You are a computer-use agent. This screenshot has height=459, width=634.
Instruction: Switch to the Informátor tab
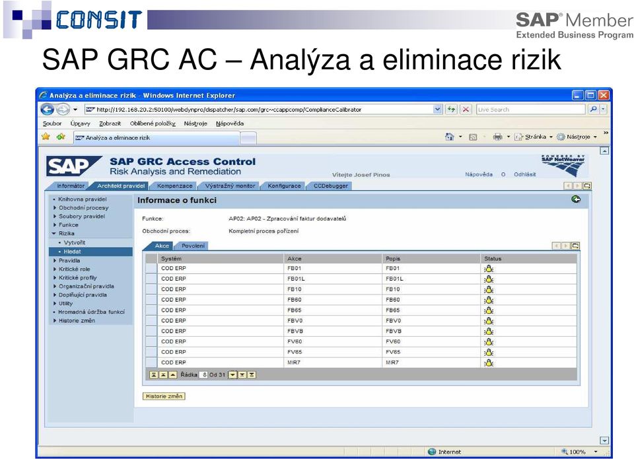(71, 186)
